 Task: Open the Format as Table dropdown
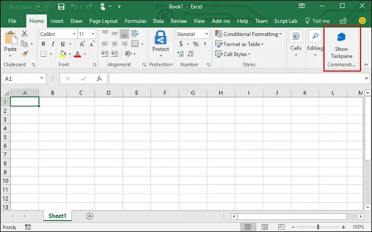[239, 44]
